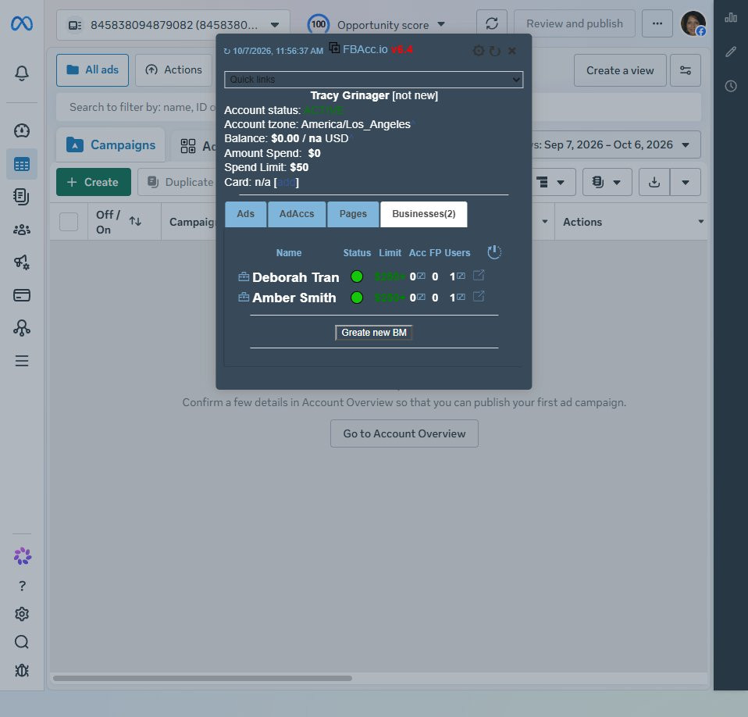748x717 pixels.
Task: Click the Create new BM button
Action: [x=373, y=333]
